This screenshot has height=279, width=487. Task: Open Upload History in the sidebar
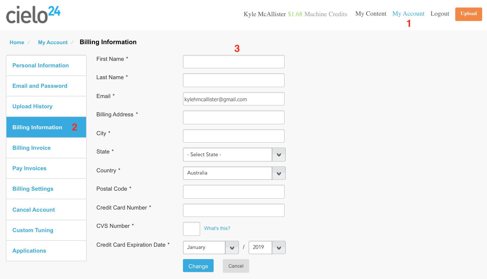click(x=46, y=106)
